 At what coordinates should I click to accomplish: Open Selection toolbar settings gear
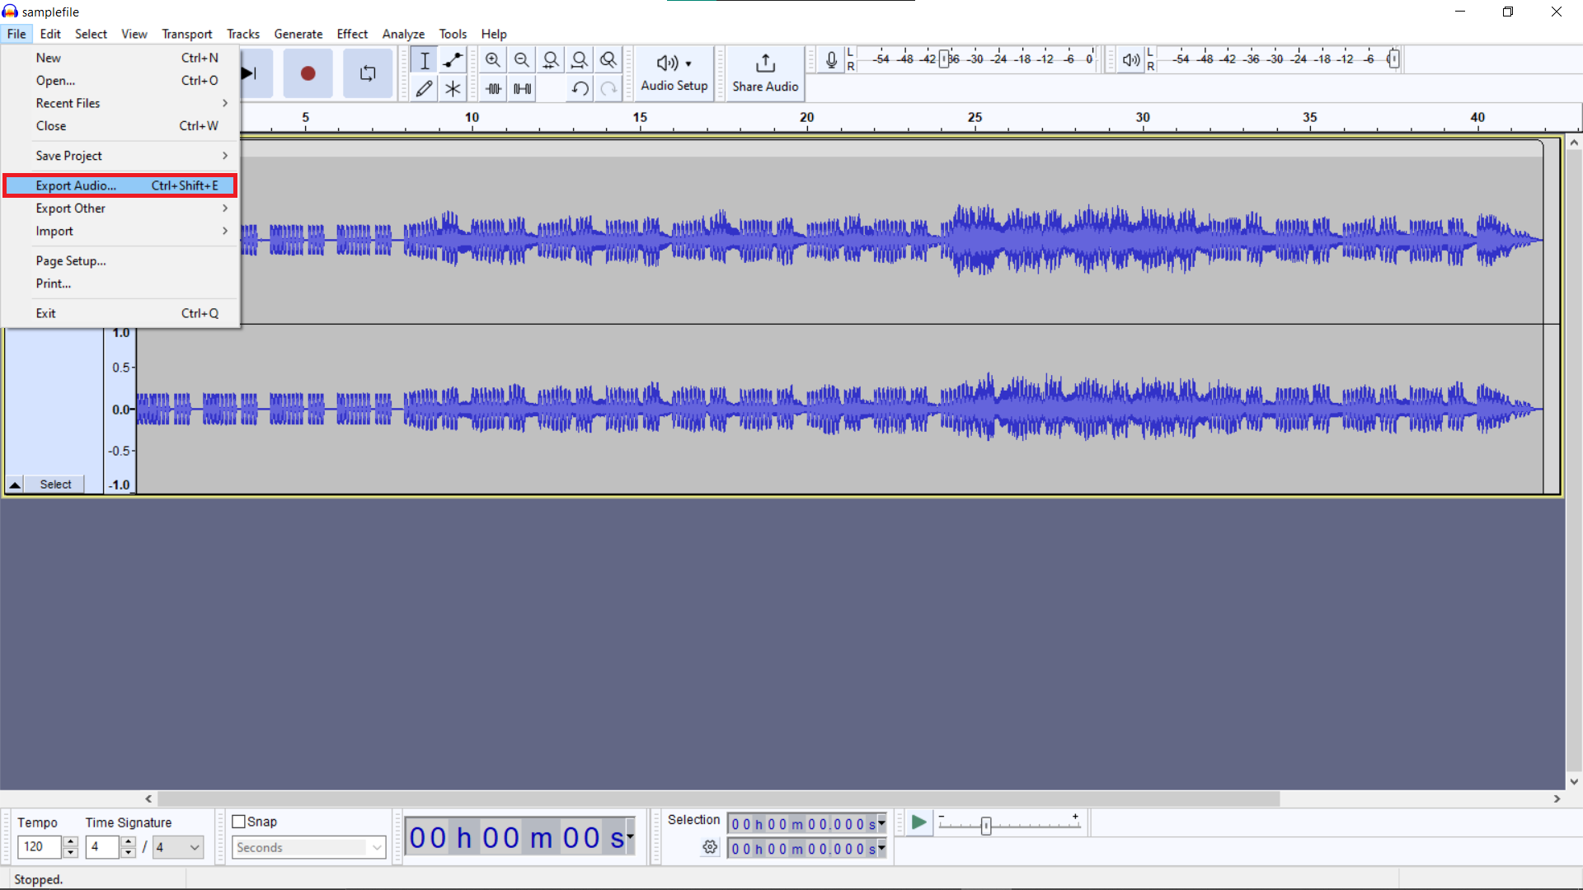pos(710,847)
